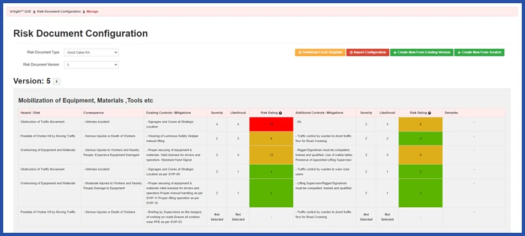Click the Import Configuration button
Screen dimensions: 525x236
click(367, 53)
